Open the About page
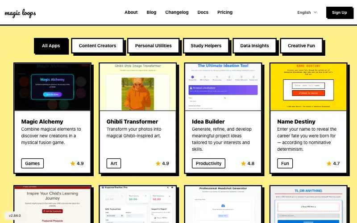Viewport: 357px width, 223px height. pos(131,12)
